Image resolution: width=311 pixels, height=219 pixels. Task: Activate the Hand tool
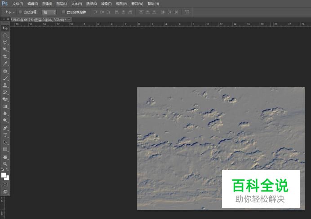point(5,156)
